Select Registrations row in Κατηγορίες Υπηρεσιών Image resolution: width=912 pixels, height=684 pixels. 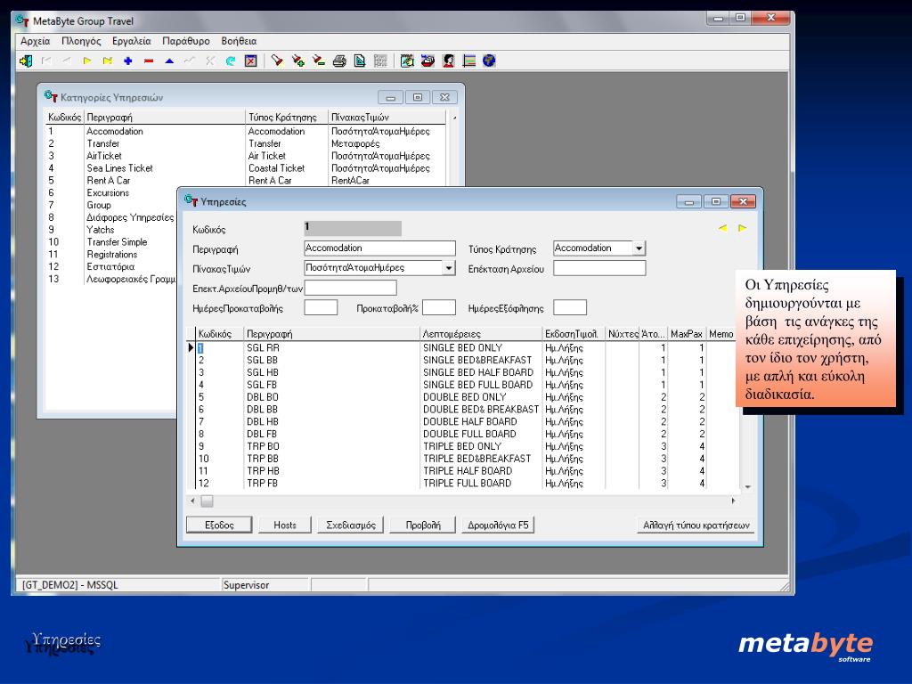[111, 254]
